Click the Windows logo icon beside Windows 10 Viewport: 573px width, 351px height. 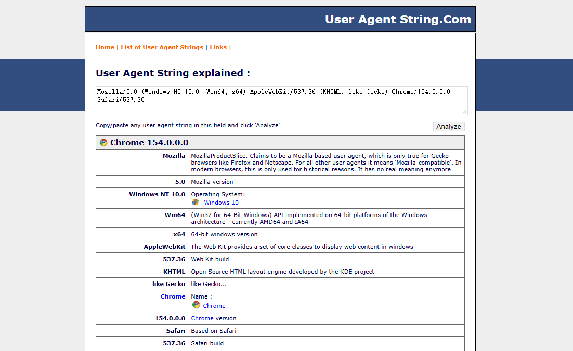(196, 202)
